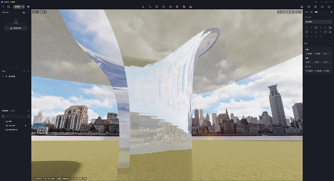The image size is (334, 181).
Task: Click the camera screenshot icon at top right
Action: [x=316, y=7]
